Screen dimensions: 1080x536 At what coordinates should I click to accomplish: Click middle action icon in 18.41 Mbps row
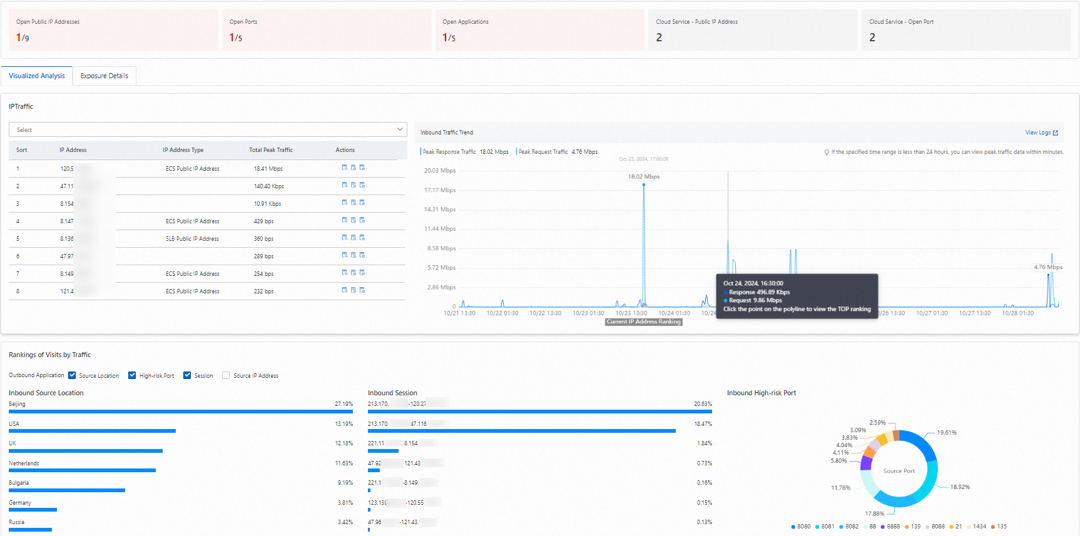(x=354, y=168)
